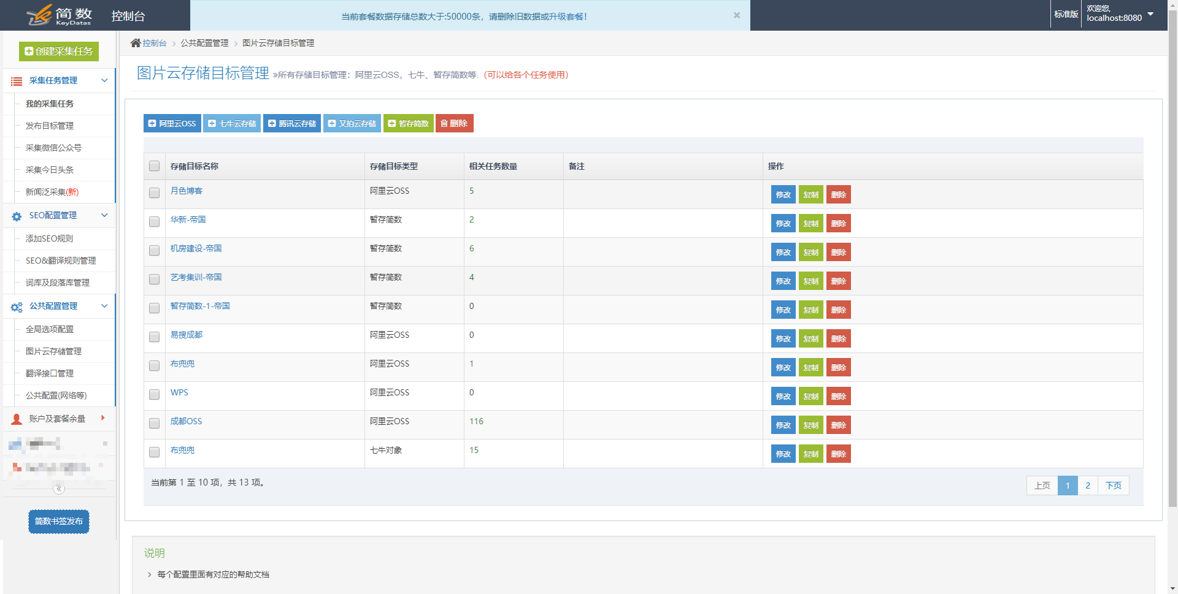The image size is (1178, 594).
Task: Click 简数书签发布 button
Action: [x=59, y=522]
